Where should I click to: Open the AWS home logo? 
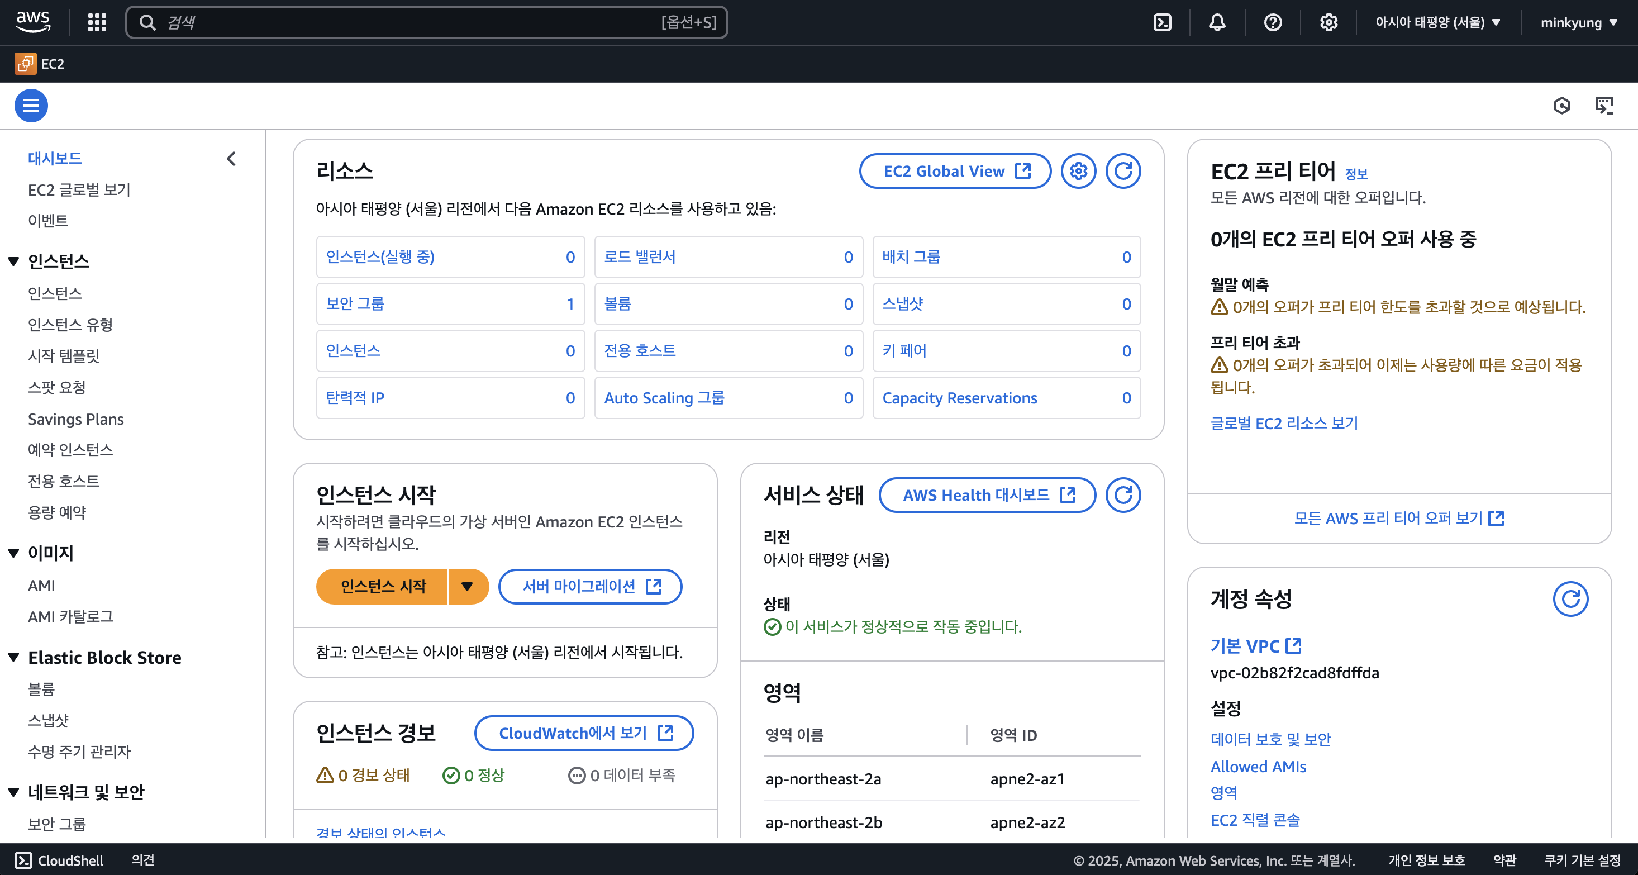click(32, 22)
